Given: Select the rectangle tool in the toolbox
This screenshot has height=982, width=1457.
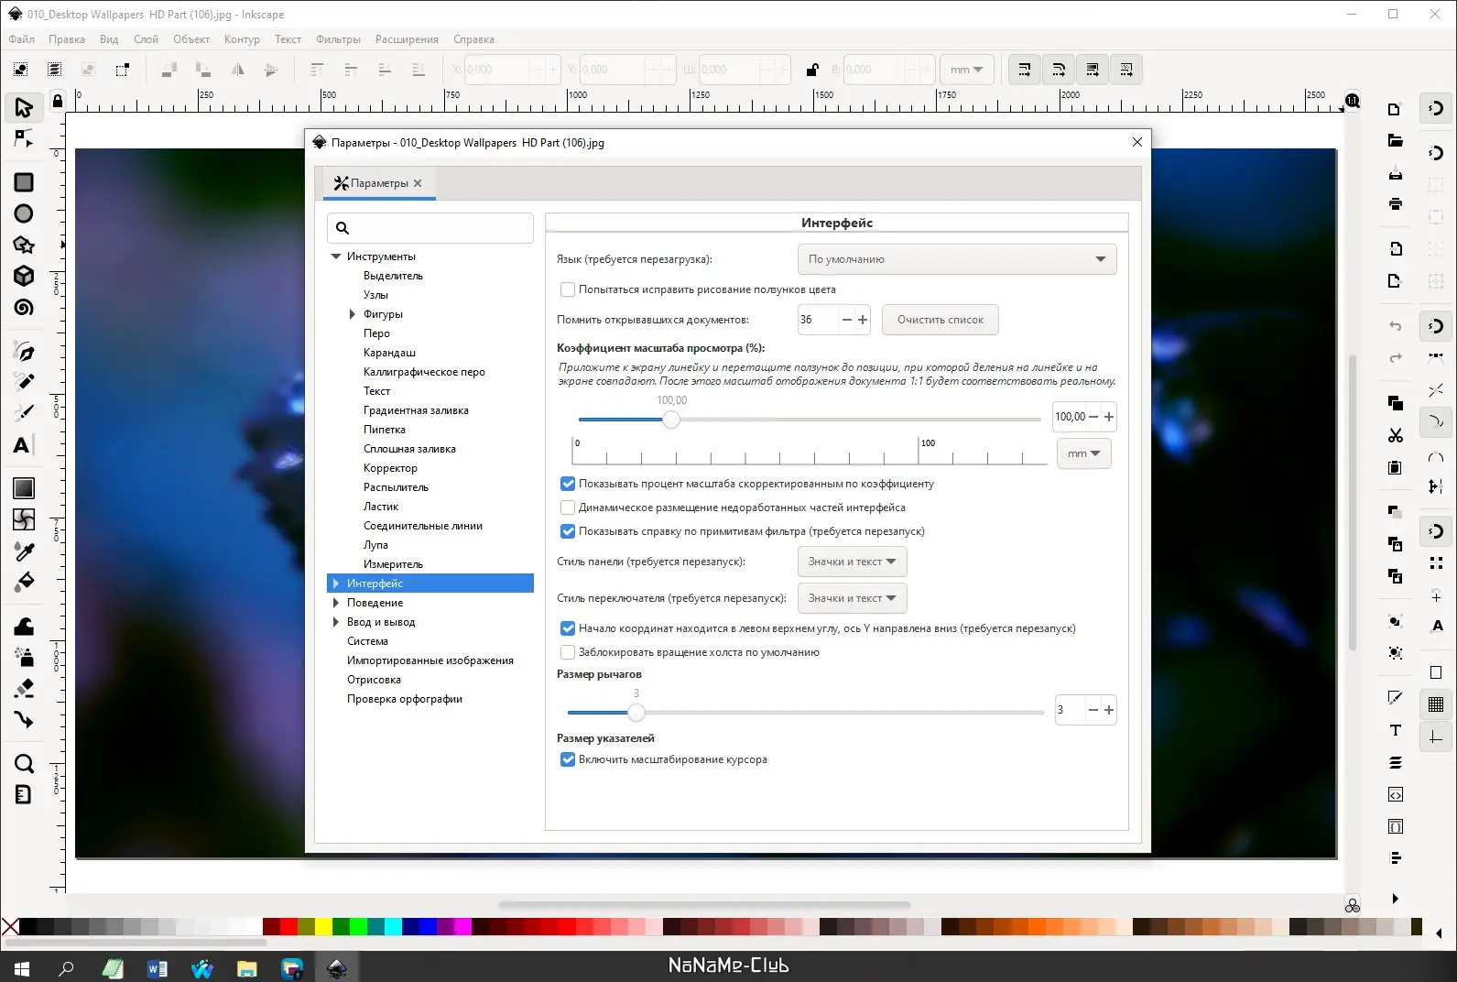Looking at the screenshot, I should [24, 182].
